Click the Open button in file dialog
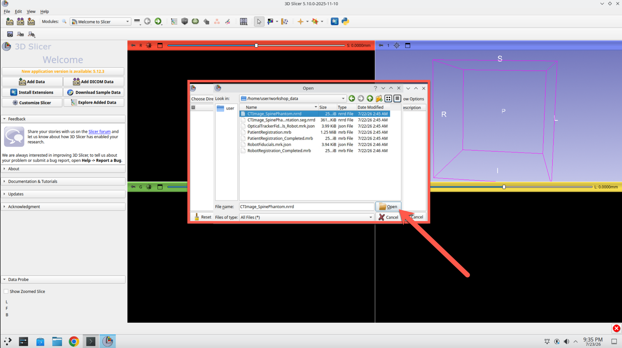This screenshot has width=622, height=348. [388, 207]
